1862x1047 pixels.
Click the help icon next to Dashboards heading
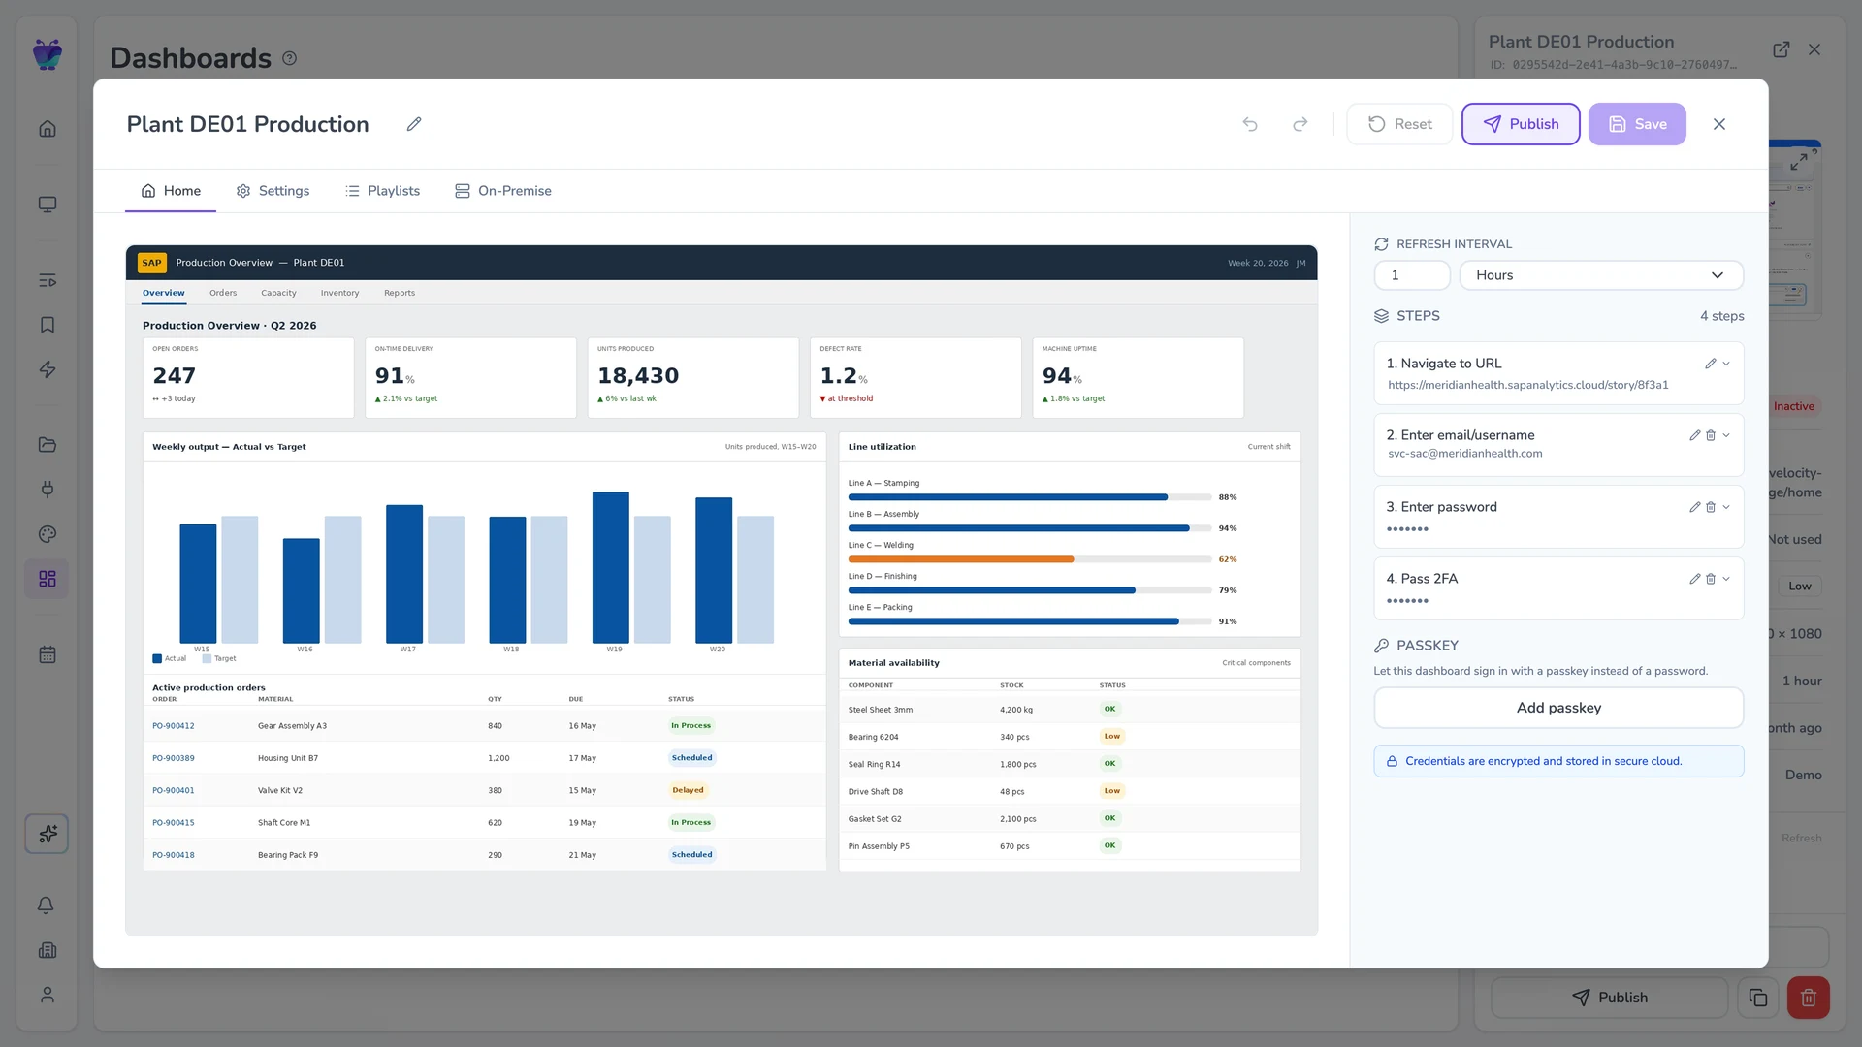[289, 58]
